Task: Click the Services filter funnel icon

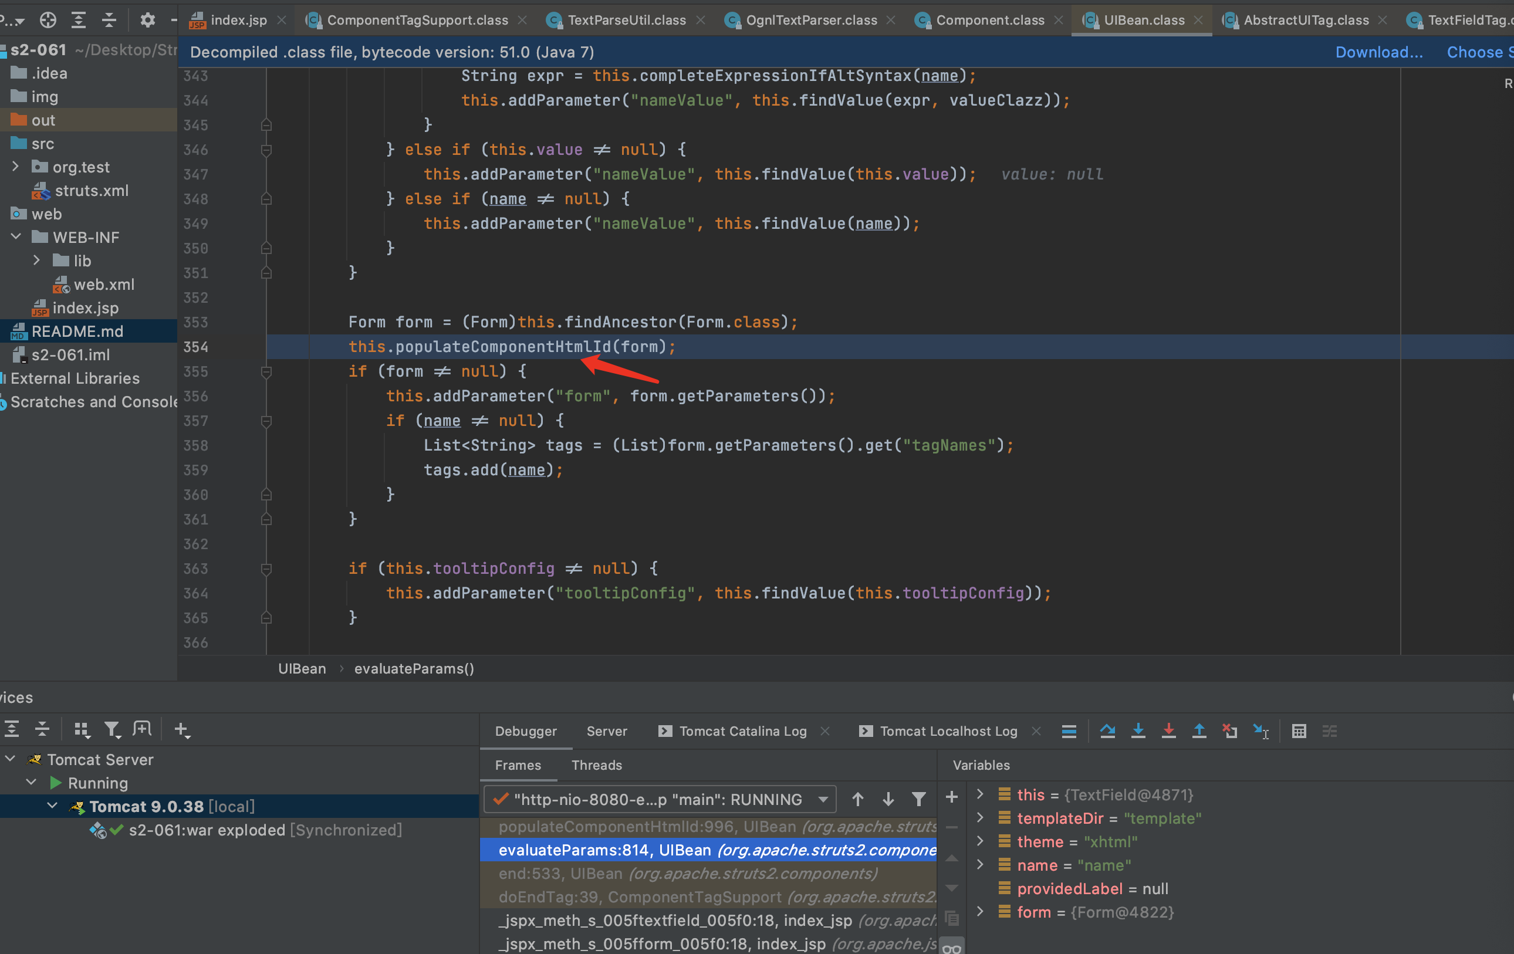Action: (113, 729)
